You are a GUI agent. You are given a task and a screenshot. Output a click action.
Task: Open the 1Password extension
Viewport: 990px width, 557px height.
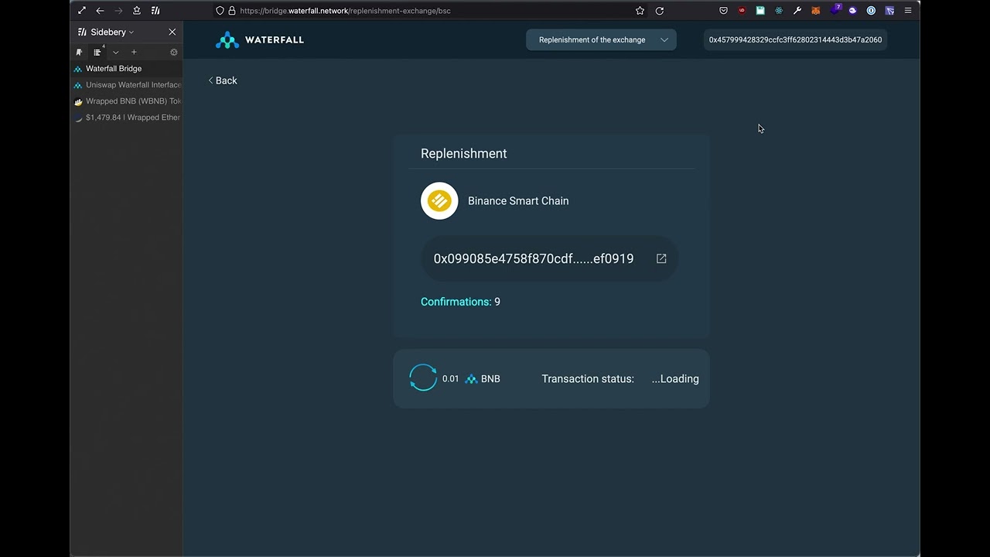[x=871, y=11]
